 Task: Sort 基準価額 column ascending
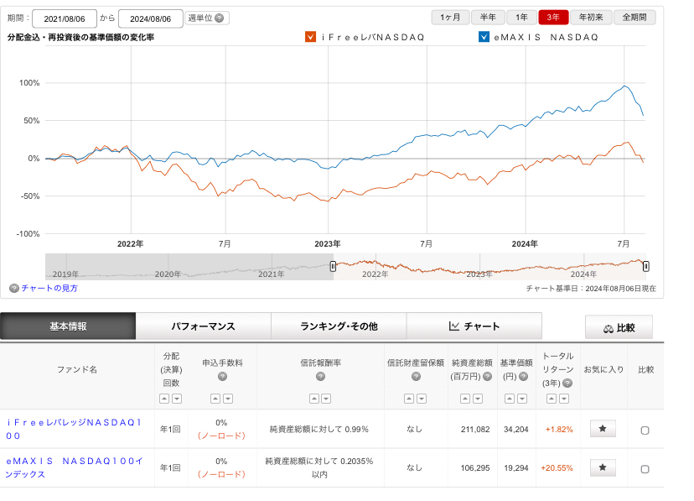(x=510, y=399)
